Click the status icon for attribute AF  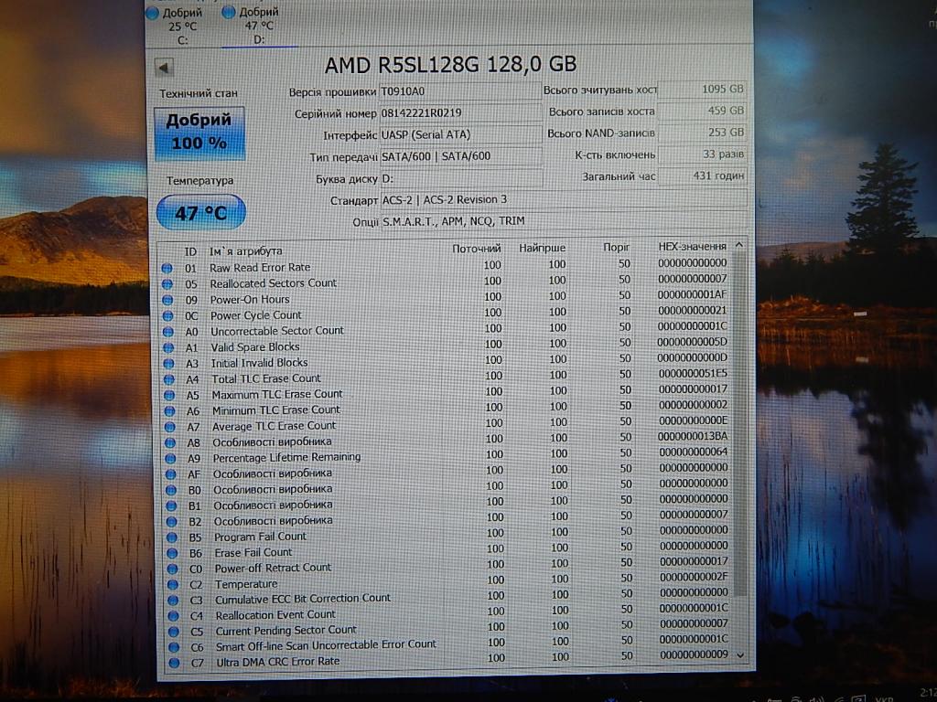171,474
